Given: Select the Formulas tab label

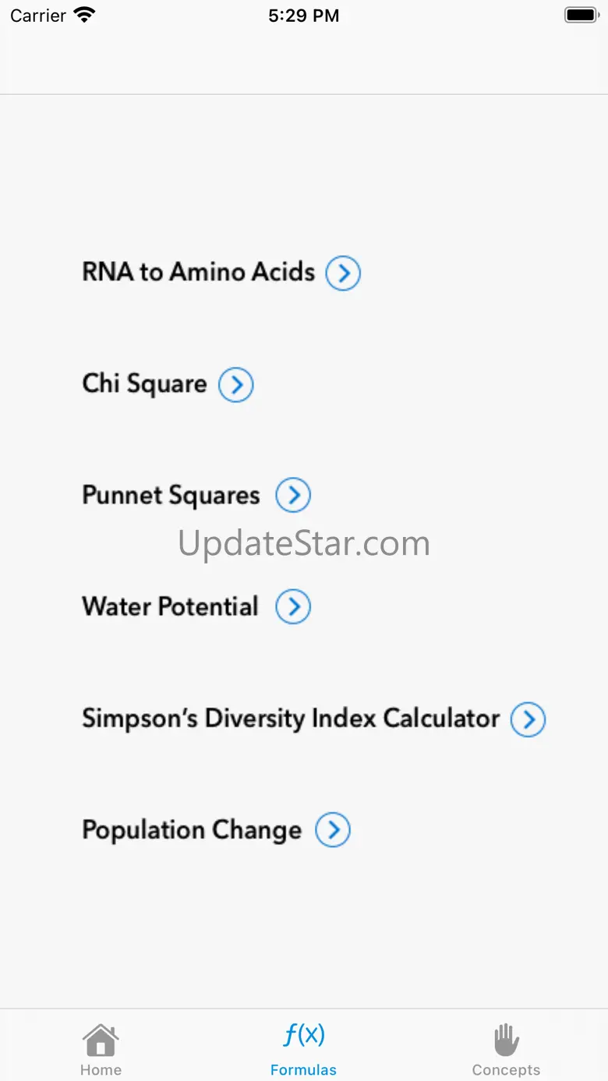Looking at the screenshot, I should 303,1070.
